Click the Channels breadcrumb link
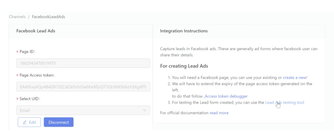 (17, 17)
